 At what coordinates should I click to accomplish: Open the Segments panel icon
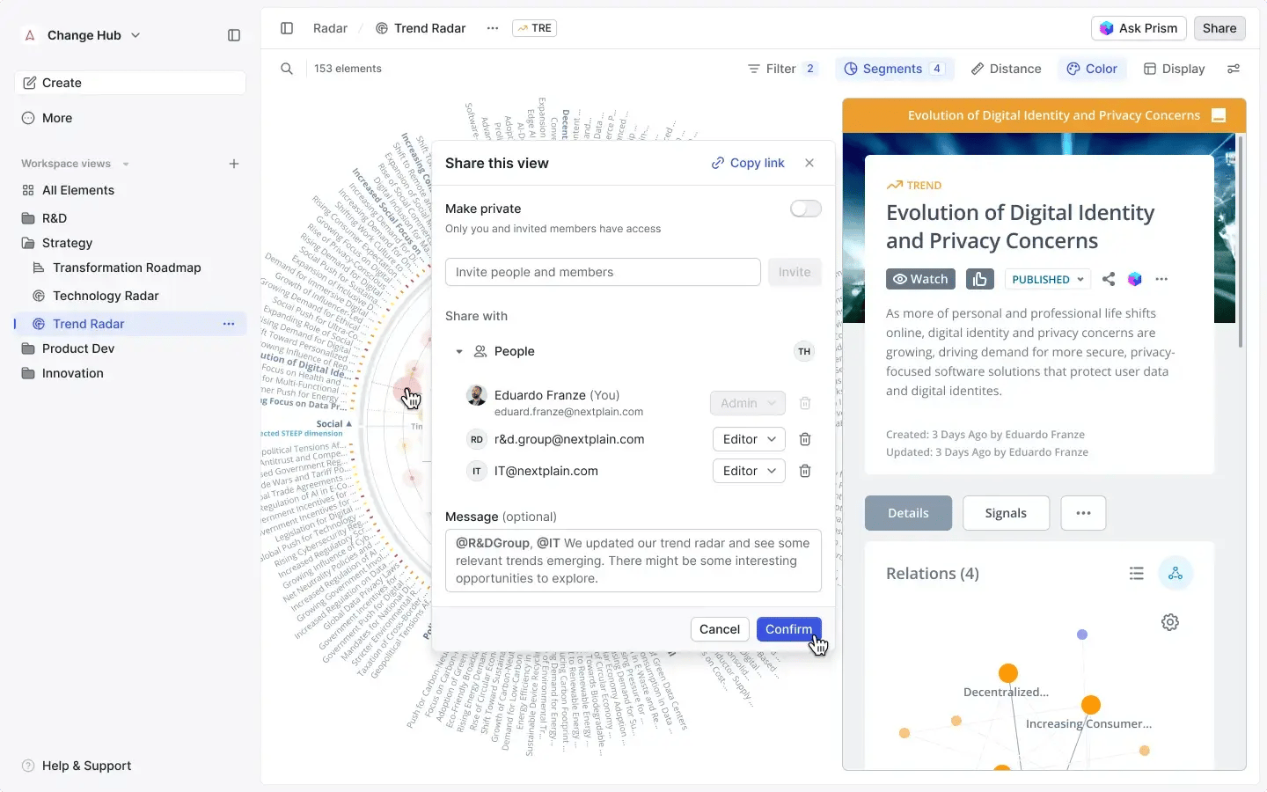[x=850, y=69]
